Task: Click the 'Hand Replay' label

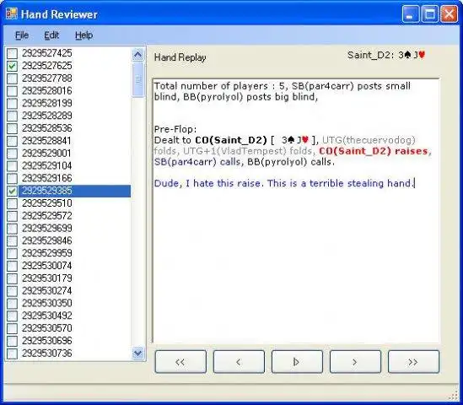Action: point(180,57)
